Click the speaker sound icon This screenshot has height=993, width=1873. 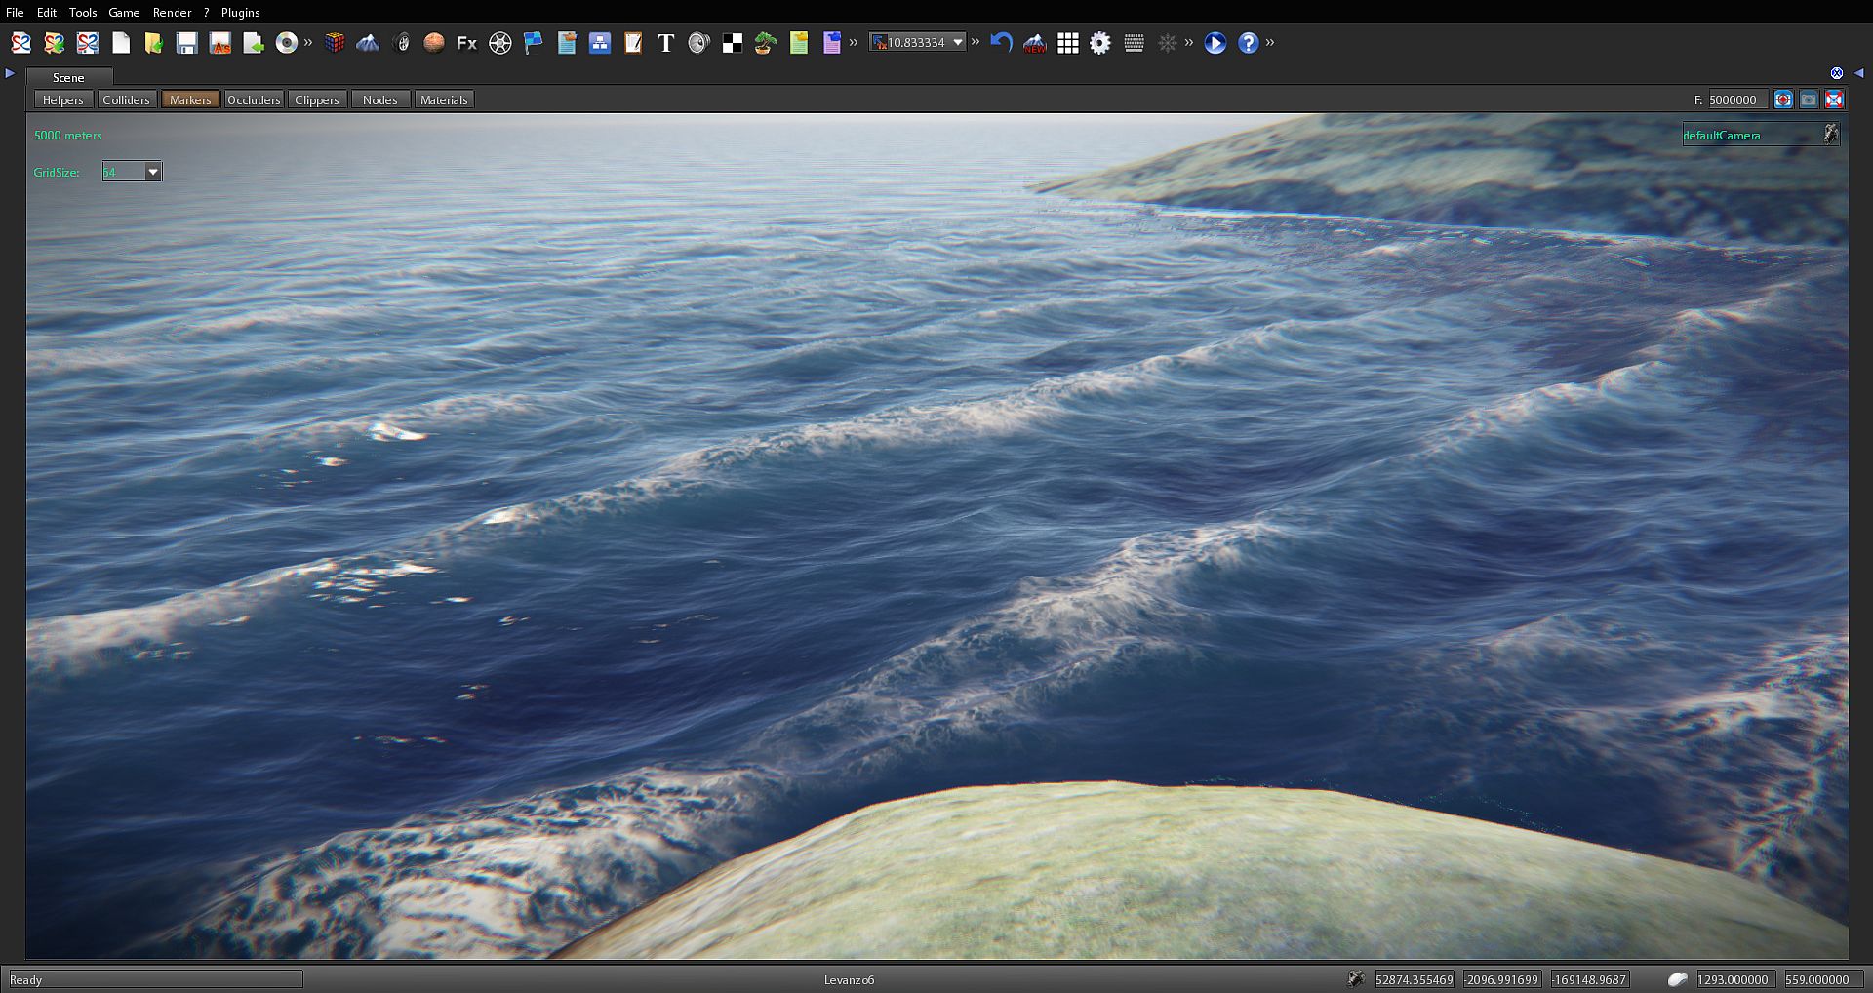click(698, 43)
